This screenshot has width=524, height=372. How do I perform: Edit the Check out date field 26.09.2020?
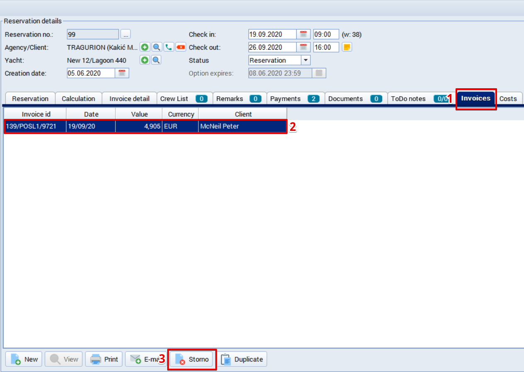point(273,47)
